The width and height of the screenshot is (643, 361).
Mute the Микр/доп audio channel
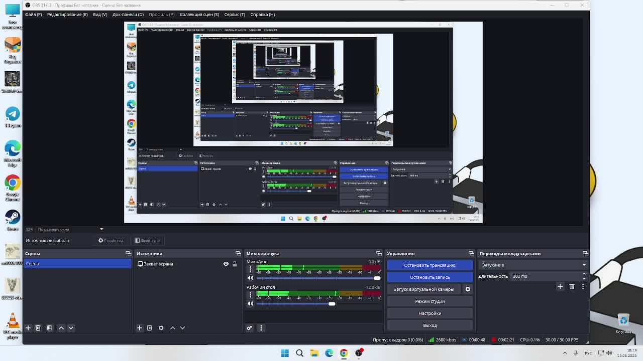pyautogui.click(x=250, y=278)
